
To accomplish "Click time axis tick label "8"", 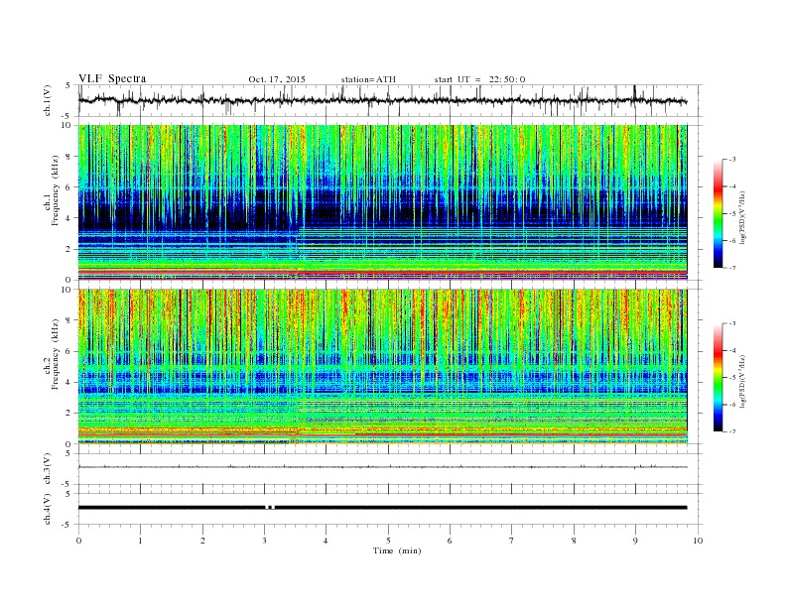I will (x=574, y=541).
